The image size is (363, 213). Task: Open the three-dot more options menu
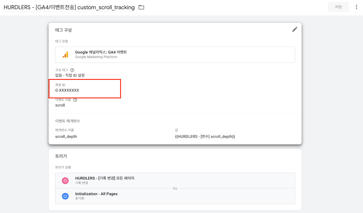[x=356, y=7]
